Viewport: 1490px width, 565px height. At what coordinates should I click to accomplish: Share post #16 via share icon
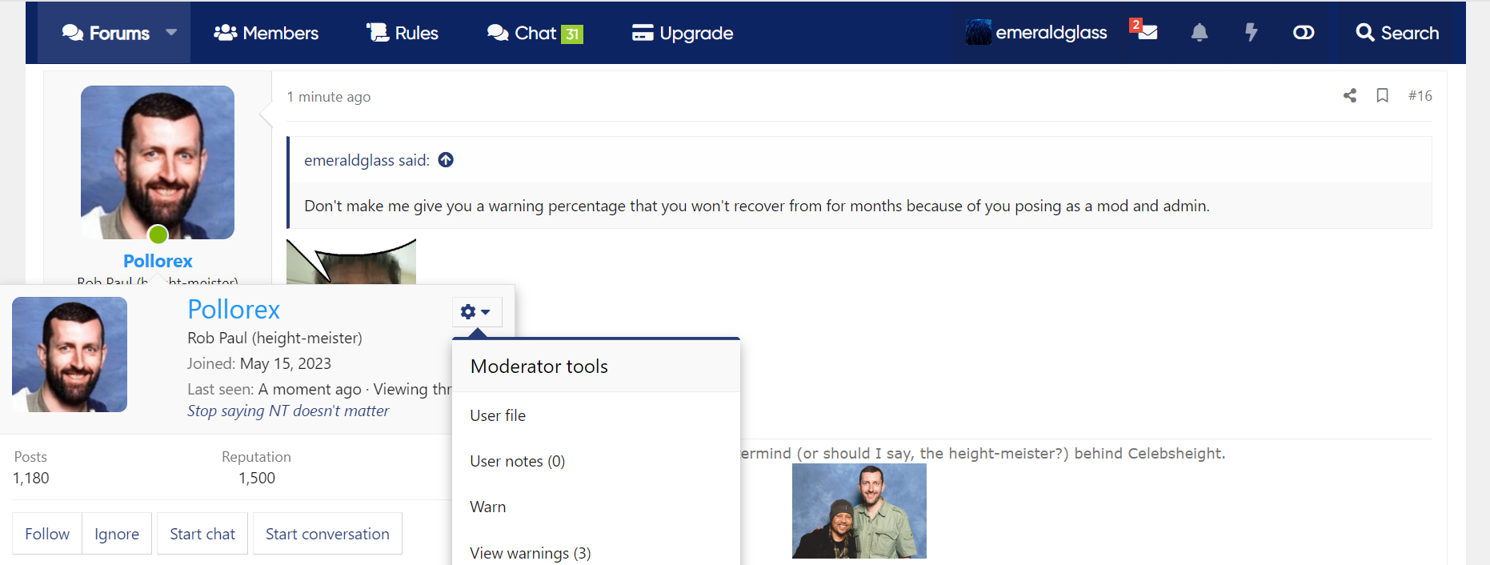(1350, 96)
